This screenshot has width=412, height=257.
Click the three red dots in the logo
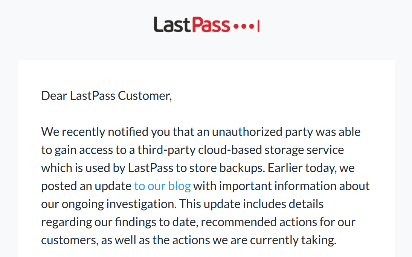click(244, 27)
